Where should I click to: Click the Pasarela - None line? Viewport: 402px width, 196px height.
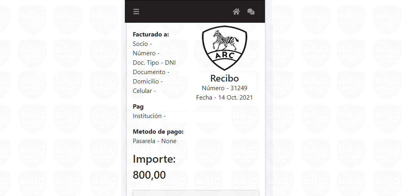(x=155, y=141)
